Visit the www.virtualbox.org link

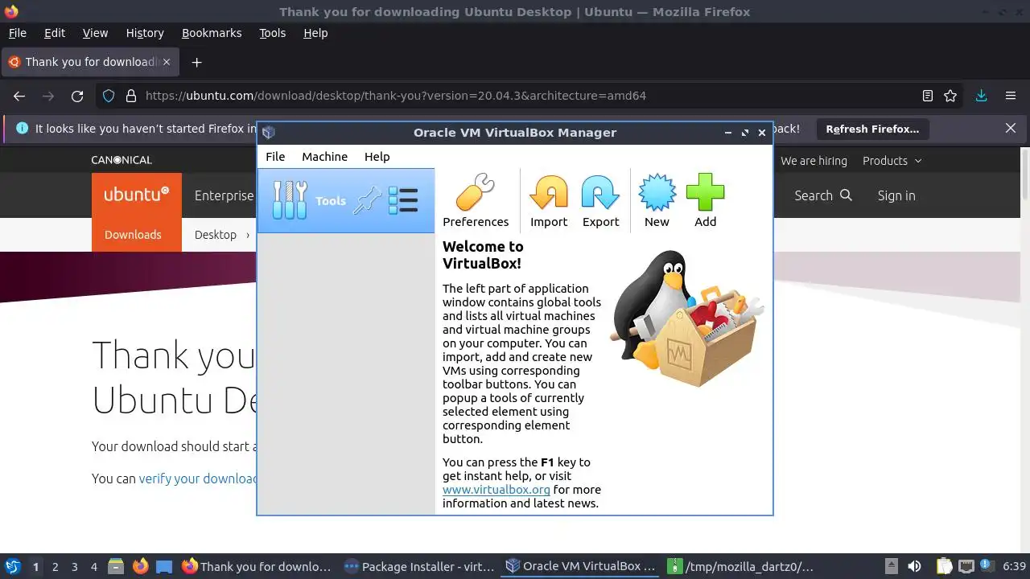coord(496,489)
